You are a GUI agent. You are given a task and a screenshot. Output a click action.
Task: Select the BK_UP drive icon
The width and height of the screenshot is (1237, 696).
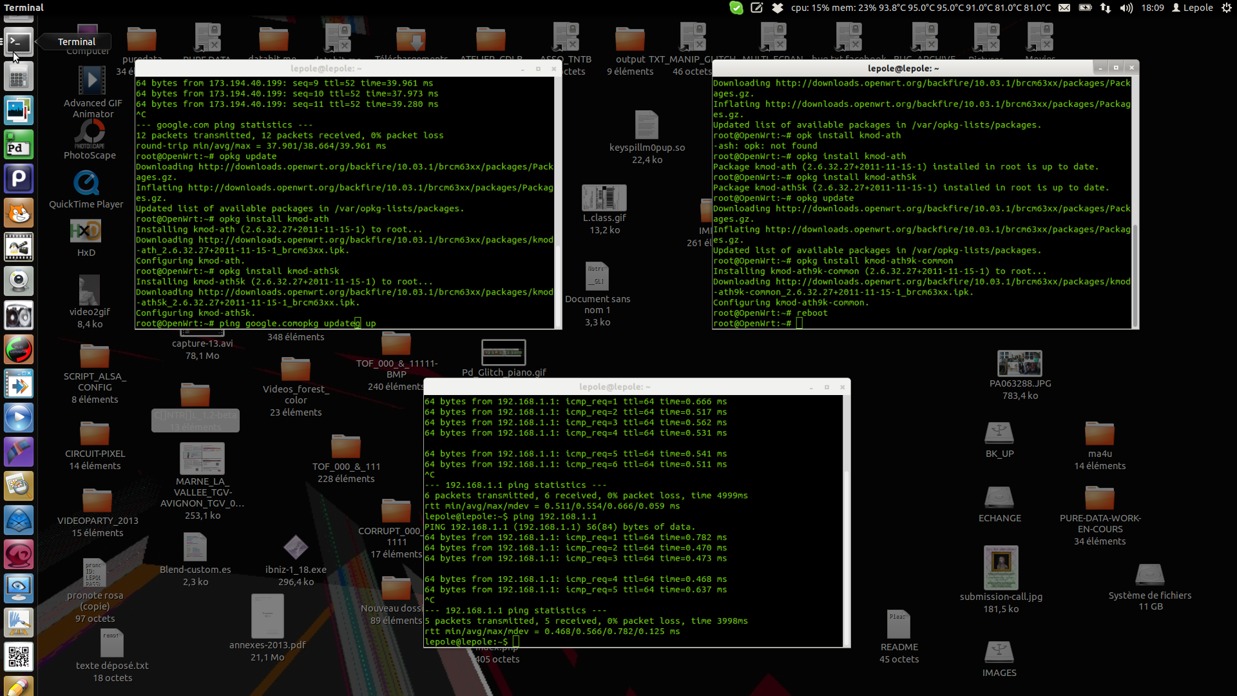tap(999, 433)
